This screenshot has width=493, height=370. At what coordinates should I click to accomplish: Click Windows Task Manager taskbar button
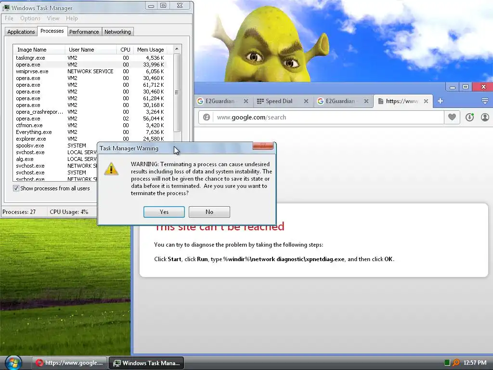tap(146, 363)
